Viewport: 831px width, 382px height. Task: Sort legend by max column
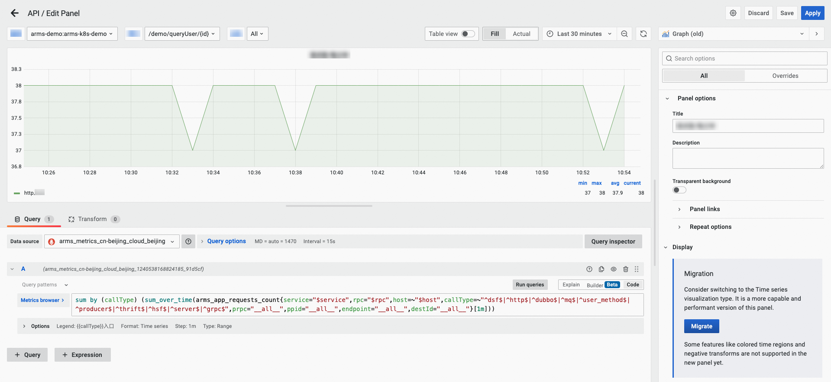click(x=596, y=183)
